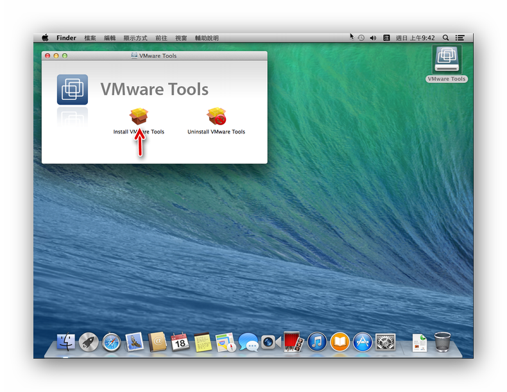Launch Safari from the Dock
The height and width of the screenshot is (392, 507).
111,342
